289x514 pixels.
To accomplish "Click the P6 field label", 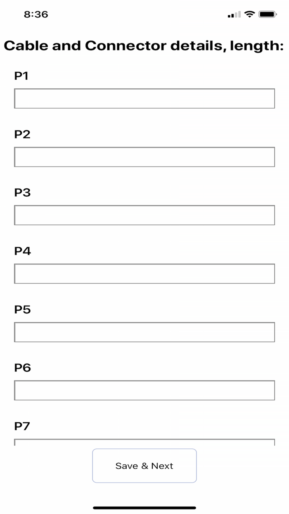I will (22, 368).
